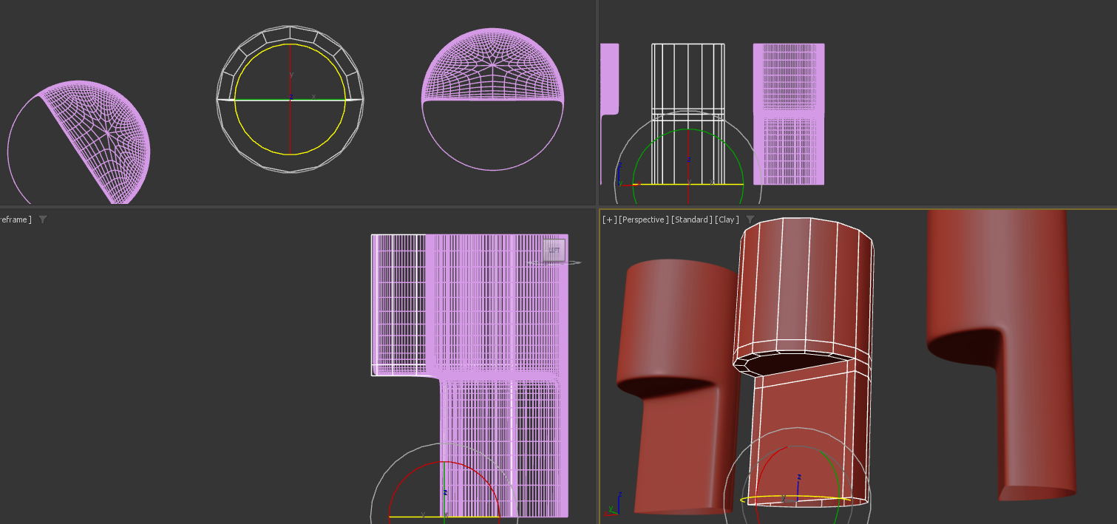This screenshot has height=524, width=1117.
Task: Click the LEFT face of the ViewCube
Action: [554, 251]
